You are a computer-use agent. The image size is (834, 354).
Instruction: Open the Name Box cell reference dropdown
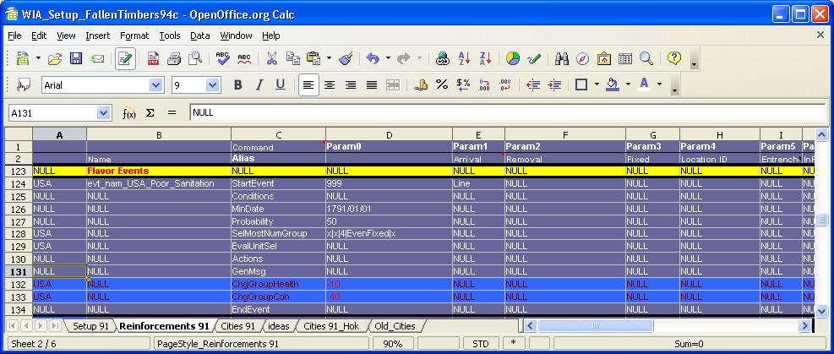[103, 112]
